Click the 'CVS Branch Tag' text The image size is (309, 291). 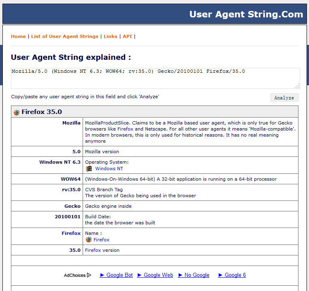pyautogui.click(x=104, y=190)
